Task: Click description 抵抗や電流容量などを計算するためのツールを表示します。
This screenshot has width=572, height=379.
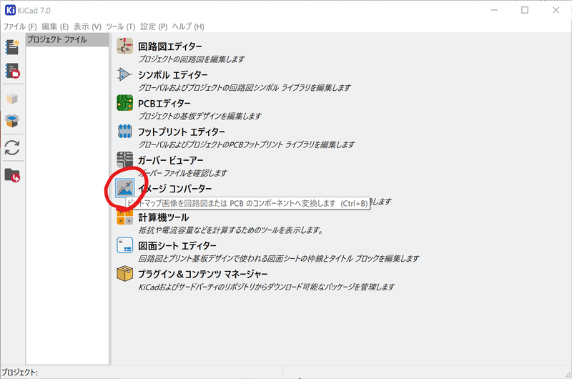Action: (231, 230)
